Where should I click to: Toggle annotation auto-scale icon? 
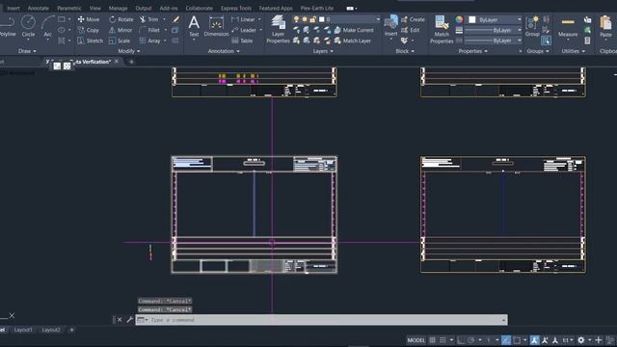point(545,340)
